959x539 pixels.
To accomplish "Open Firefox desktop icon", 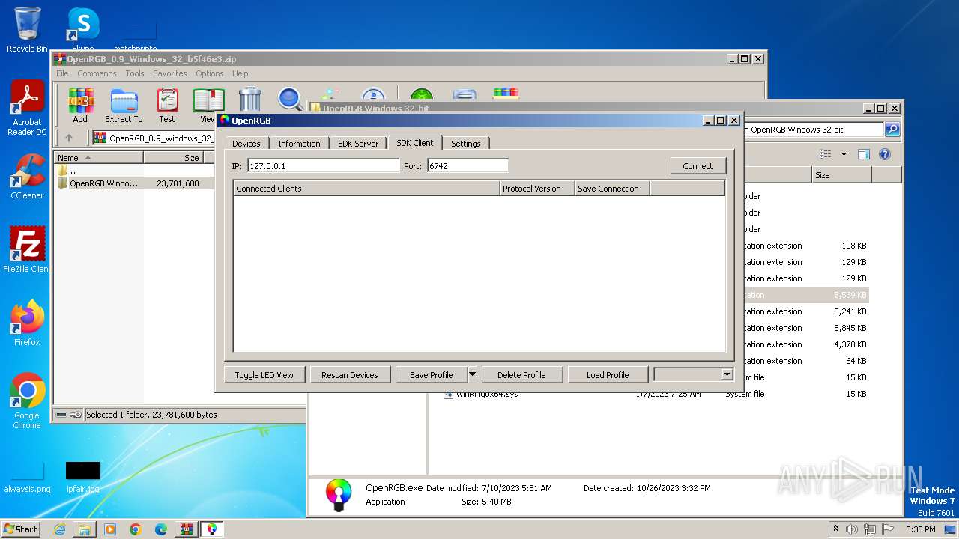I will click(27, 323).
